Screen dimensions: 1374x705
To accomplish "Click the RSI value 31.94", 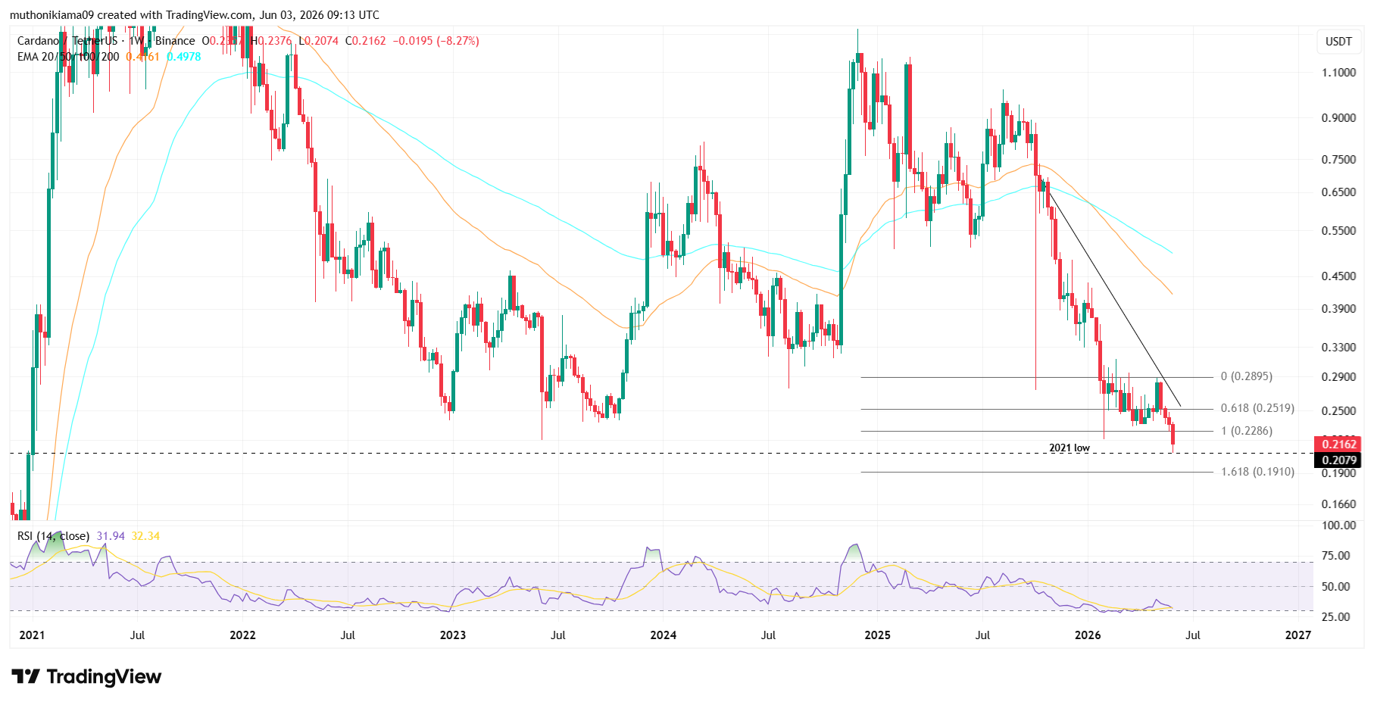I will tap(111, 536).
